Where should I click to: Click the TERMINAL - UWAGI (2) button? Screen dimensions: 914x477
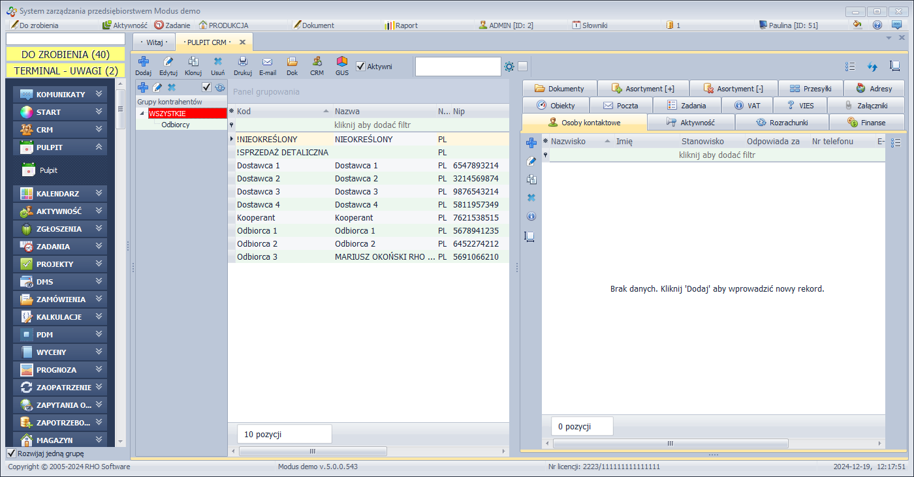coord(65,70)
